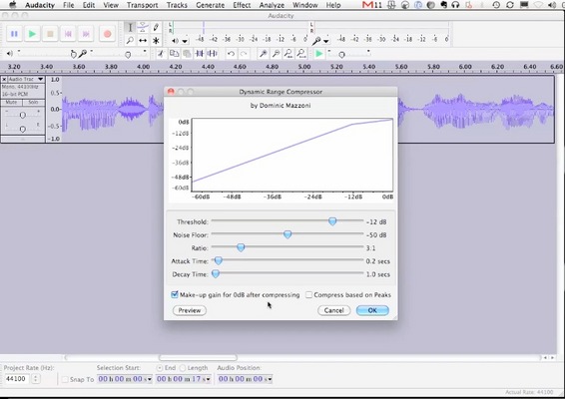
Task: Open the Tracks menu
Action: coord(177,5)
